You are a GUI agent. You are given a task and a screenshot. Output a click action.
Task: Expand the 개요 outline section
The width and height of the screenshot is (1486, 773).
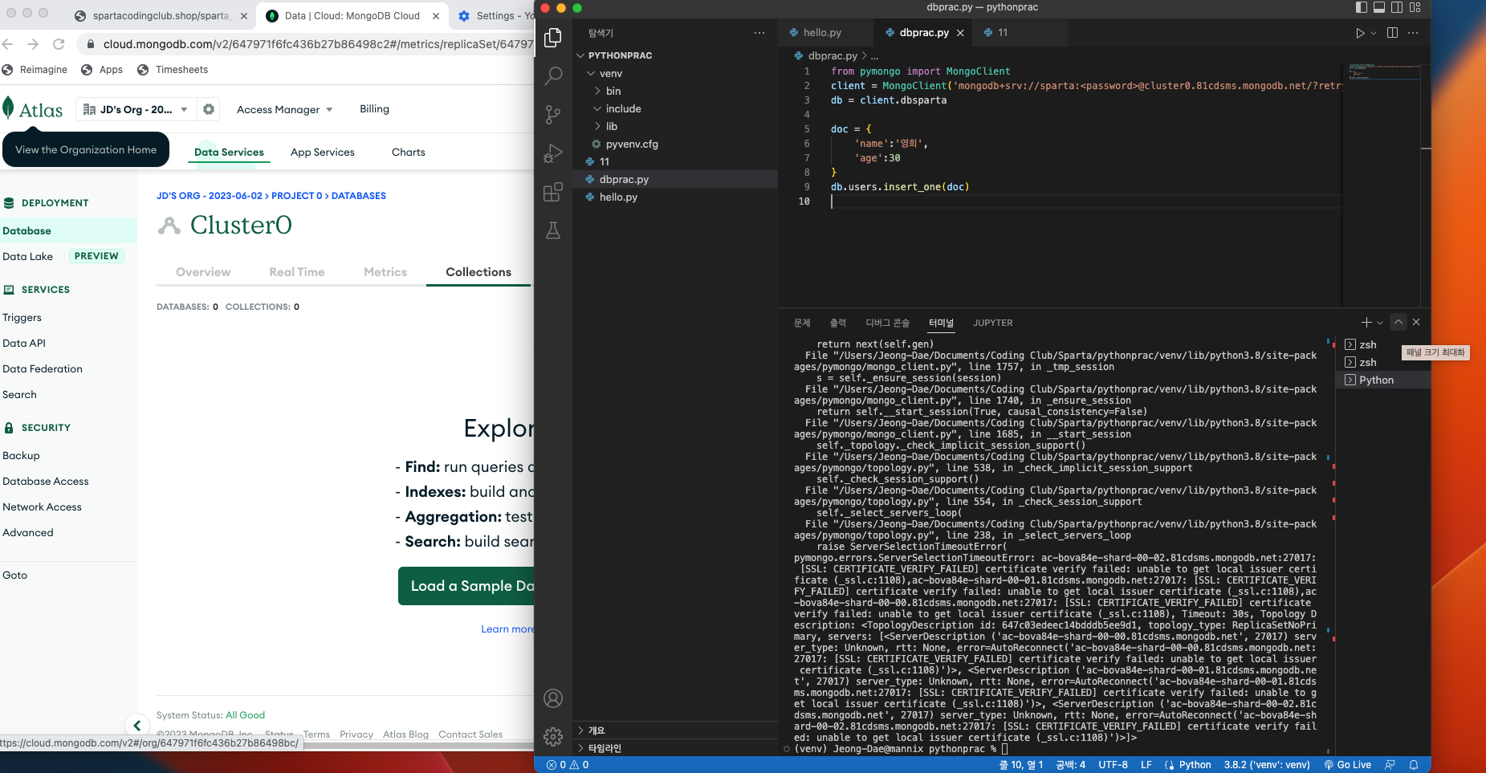[675, 730]
